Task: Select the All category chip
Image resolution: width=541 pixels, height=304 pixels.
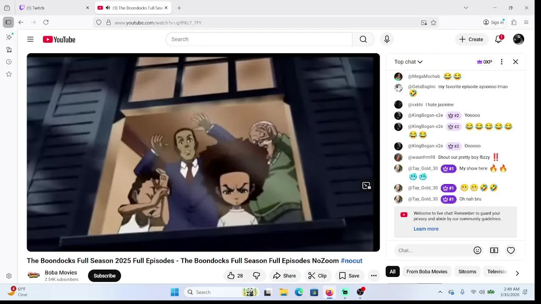Action: (x=393, y=271)
